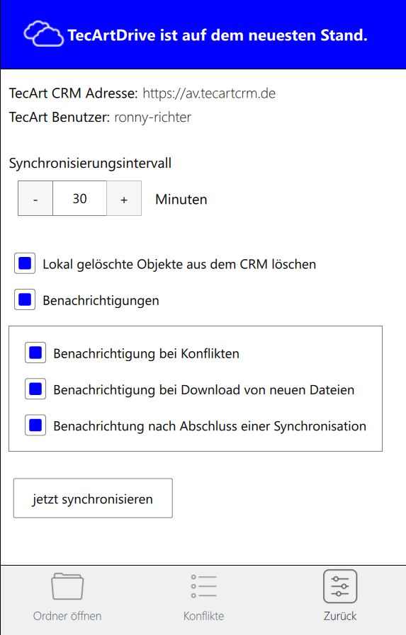Viewport: 406px width, 635px height.
Task: Click the ronny-richter user name
Action: (x=153, y=118)
